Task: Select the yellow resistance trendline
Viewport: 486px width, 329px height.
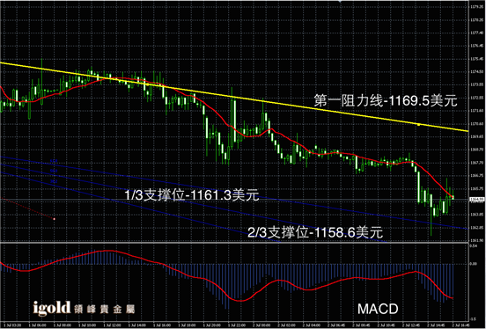Action: [x=234, y=97]
